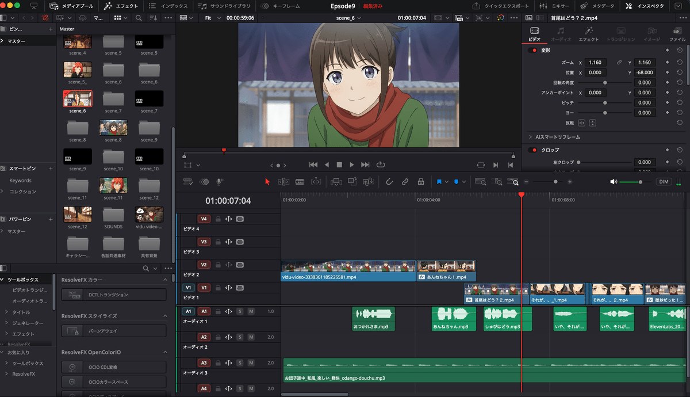
Task: Toggle the Linked Selection chain icon
Action: (x=405, y=182)
